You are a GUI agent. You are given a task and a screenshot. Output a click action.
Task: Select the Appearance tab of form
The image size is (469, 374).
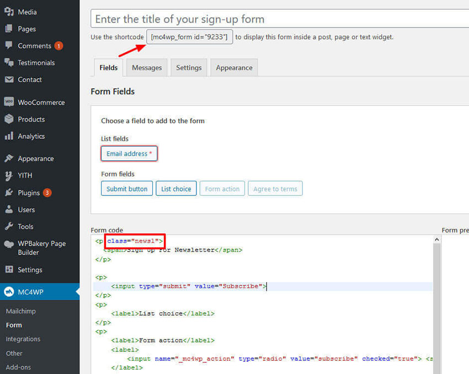(234, 68)
